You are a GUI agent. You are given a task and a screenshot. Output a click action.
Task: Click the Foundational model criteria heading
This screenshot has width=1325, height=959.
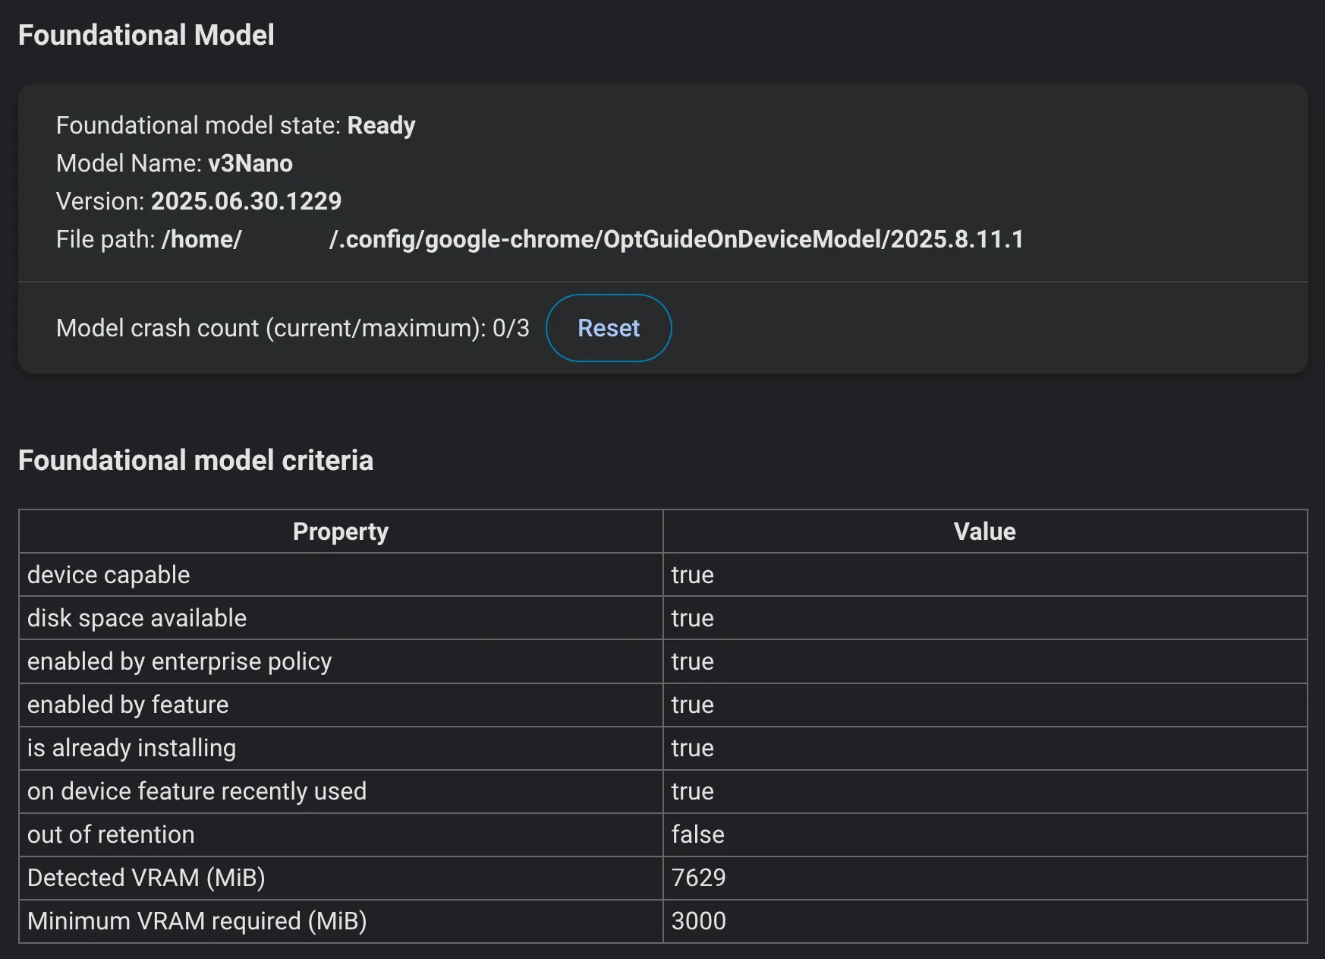click(196, 460)
